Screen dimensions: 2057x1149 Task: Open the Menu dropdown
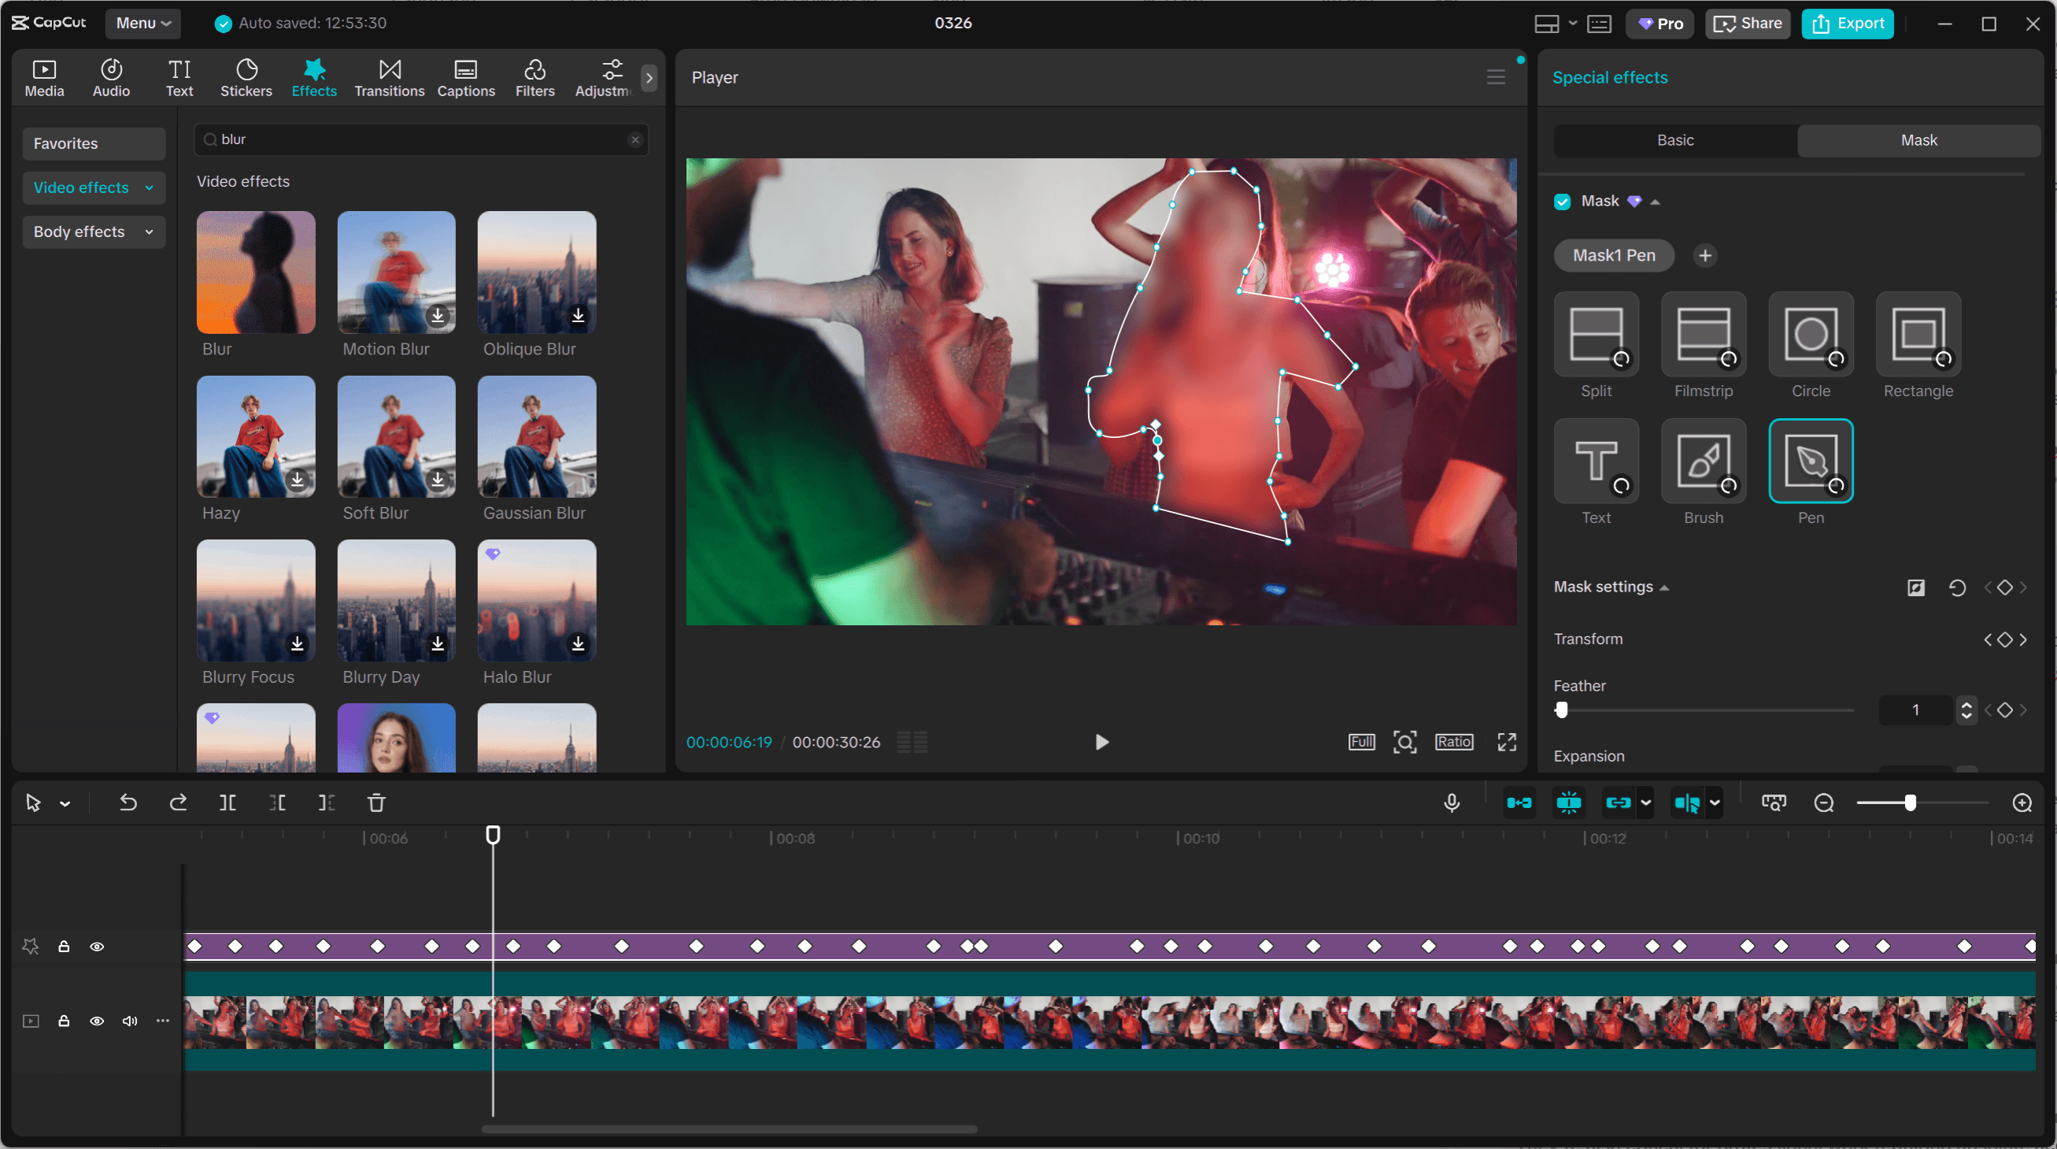pyautogui.click(x=142, y=23)
